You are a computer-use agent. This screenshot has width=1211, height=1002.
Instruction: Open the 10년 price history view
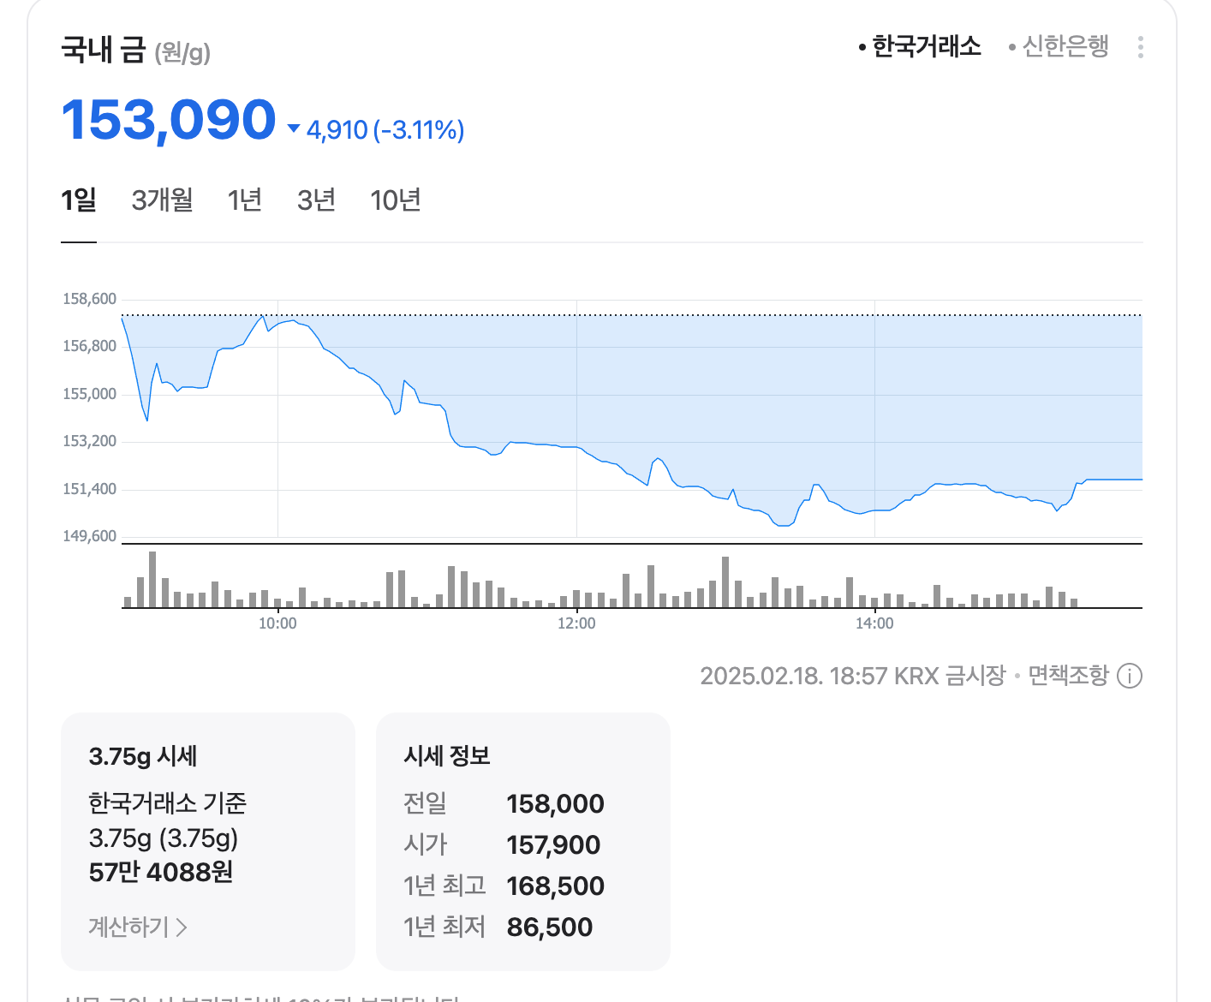coord(396,200)
